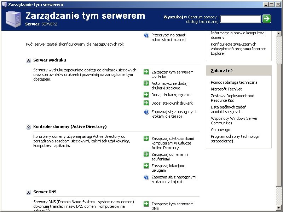Collapse the 'Serwer DNS' section
283x212 pixels.
tap(29, 193)
